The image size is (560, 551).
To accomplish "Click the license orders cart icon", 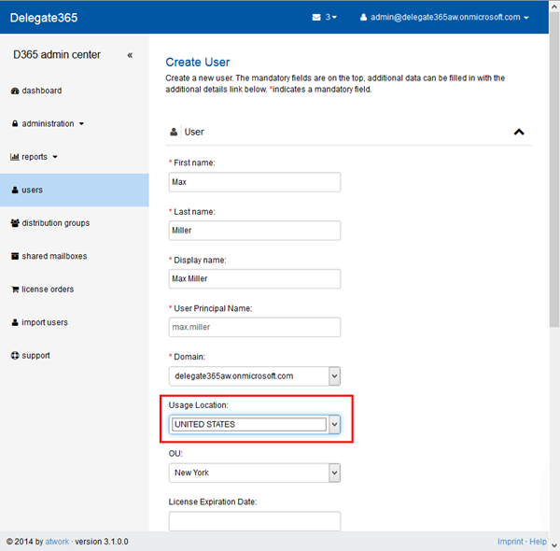I will pos(15,290).
